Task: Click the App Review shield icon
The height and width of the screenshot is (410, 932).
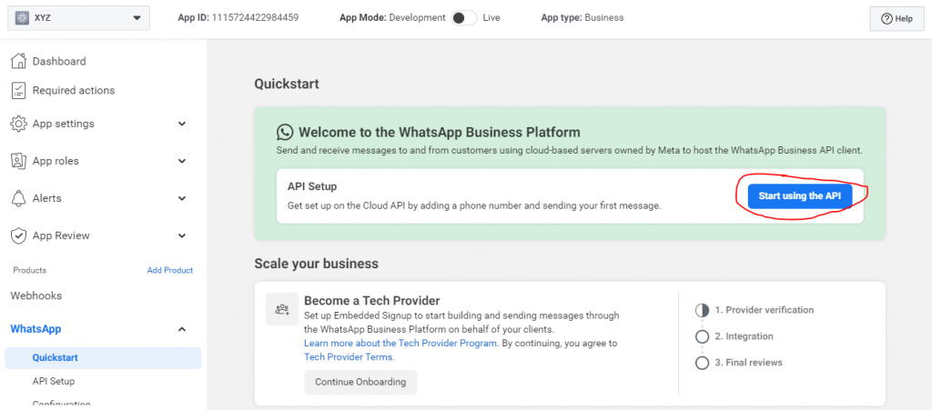Action: click(x=19, y=235)
